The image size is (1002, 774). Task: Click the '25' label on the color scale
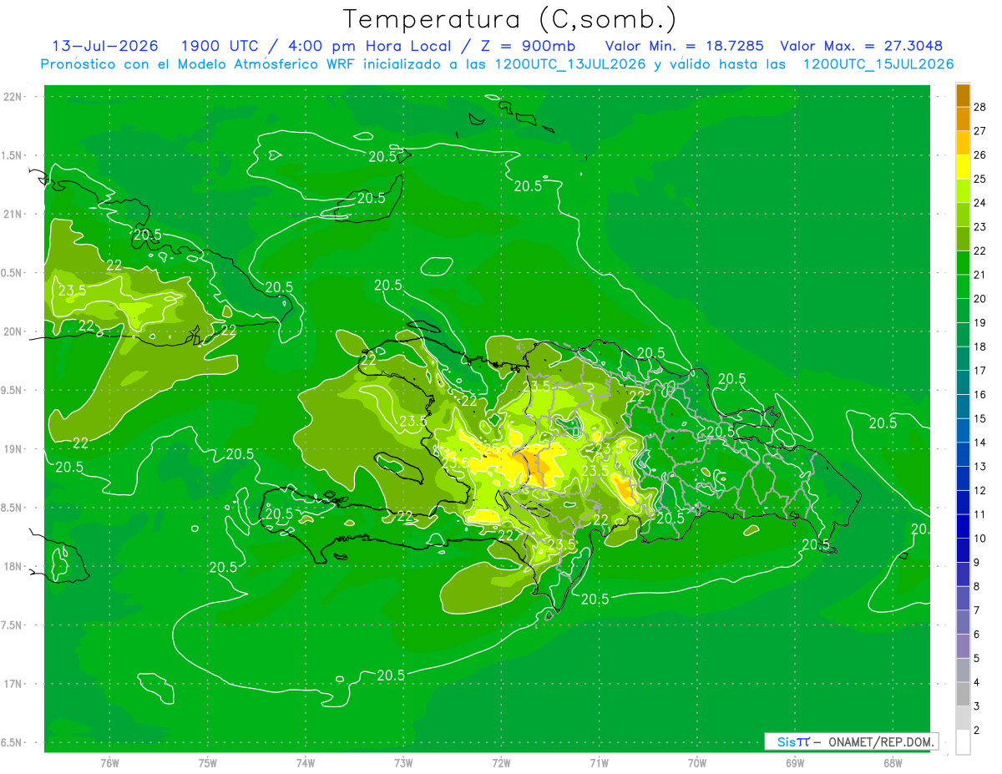981,179
